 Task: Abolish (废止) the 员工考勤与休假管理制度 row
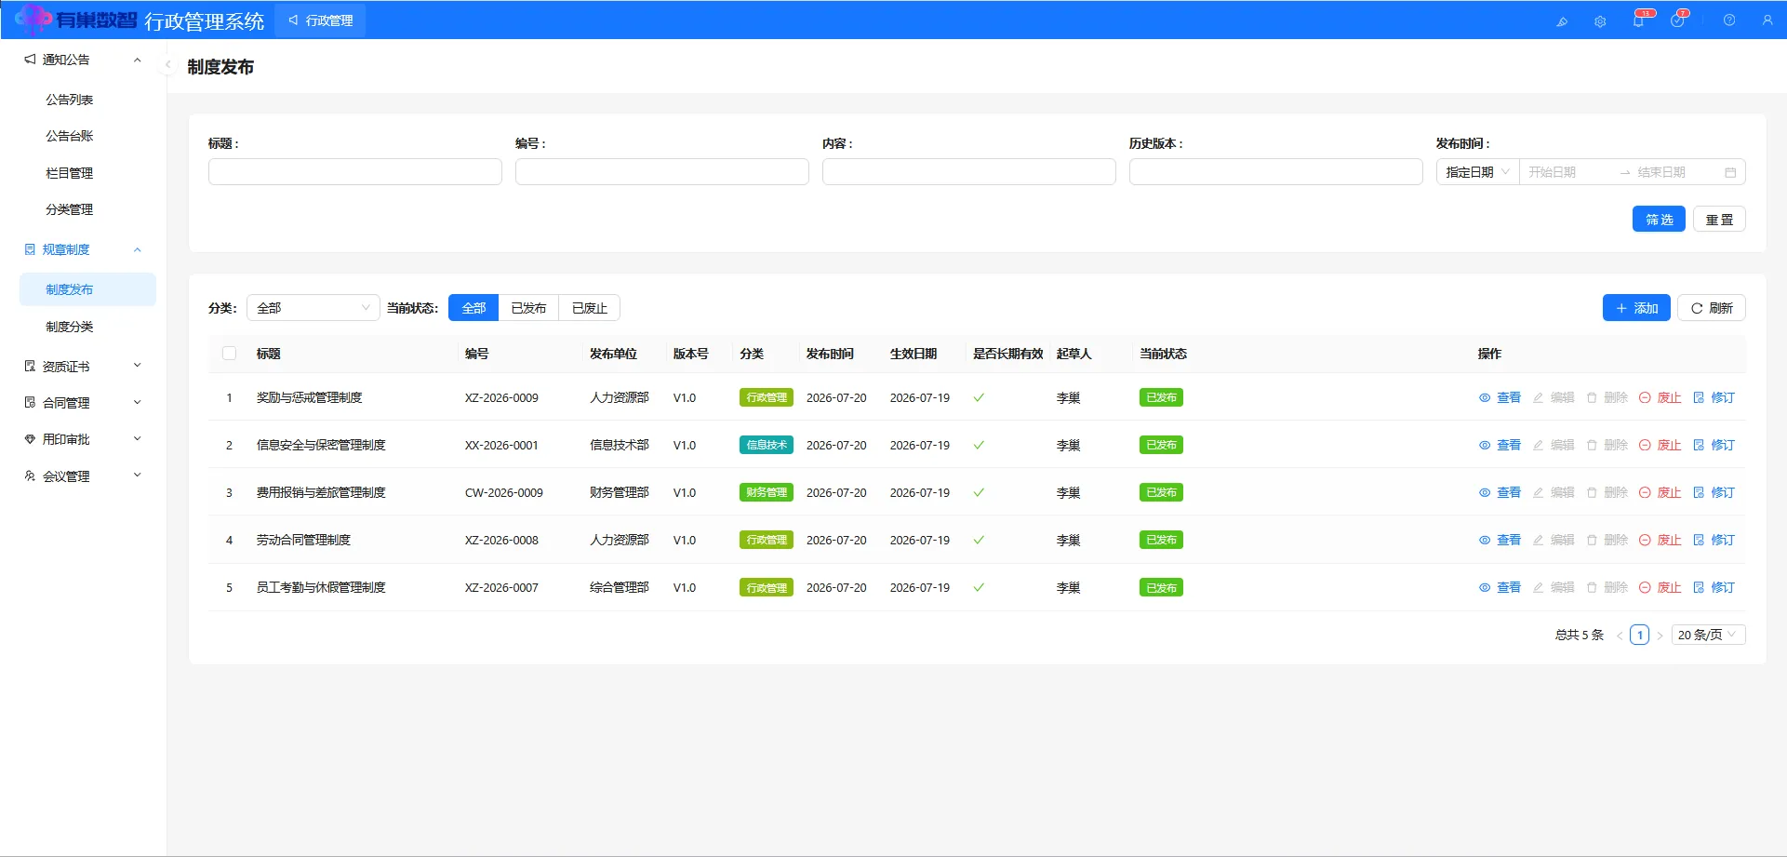point(1660,587)
